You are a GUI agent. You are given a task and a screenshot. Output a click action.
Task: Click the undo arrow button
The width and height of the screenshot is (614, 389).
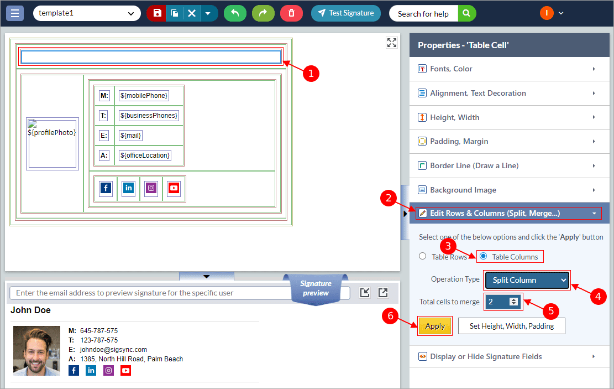click(x=235, y=13)
